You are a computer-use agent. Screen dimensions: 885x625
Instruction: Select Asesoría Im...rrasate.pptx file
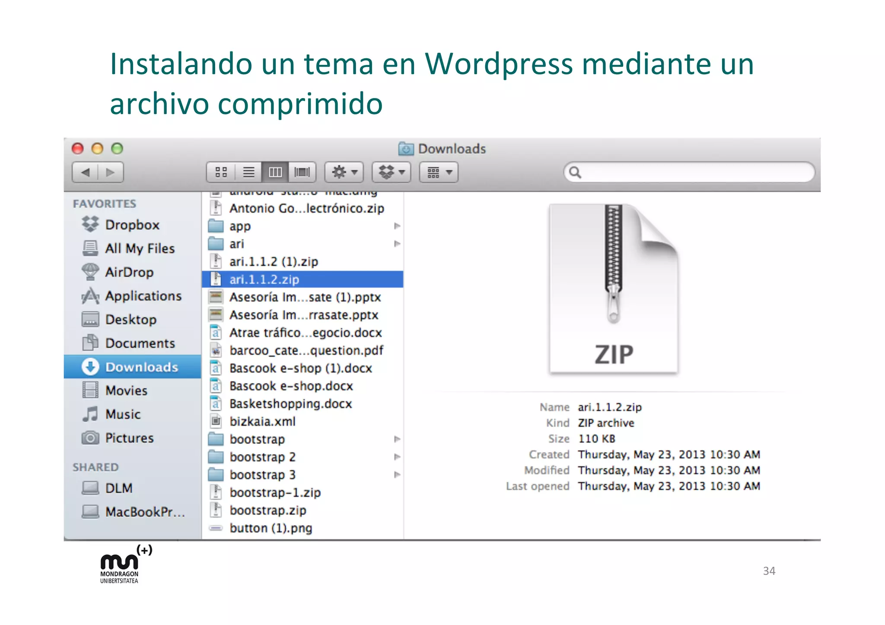click(302, 315)
